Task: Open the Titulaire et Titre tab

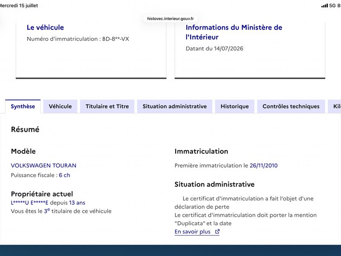Action: click(107, 106)
